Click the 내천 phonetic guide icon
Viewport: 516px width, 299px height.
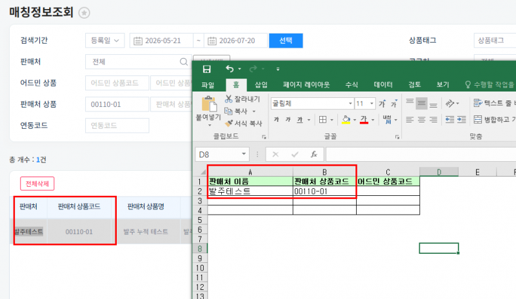pyautogui.click(x=388, y=120)
